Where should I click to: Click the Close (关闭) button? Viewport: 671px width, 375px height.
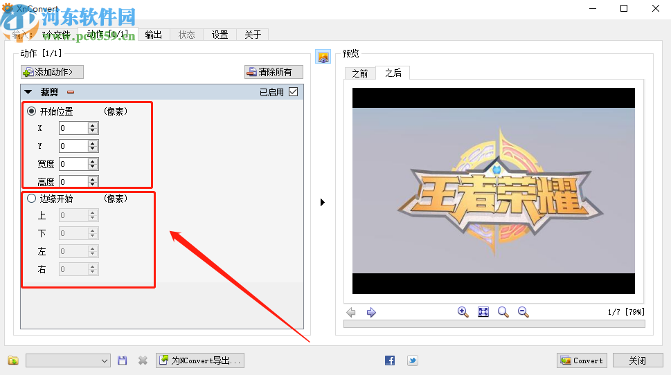638,360
